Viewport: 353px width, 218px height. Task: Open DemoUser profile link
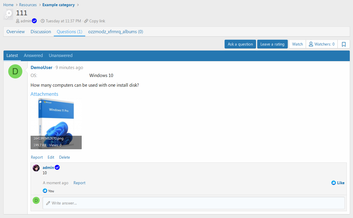41,68
